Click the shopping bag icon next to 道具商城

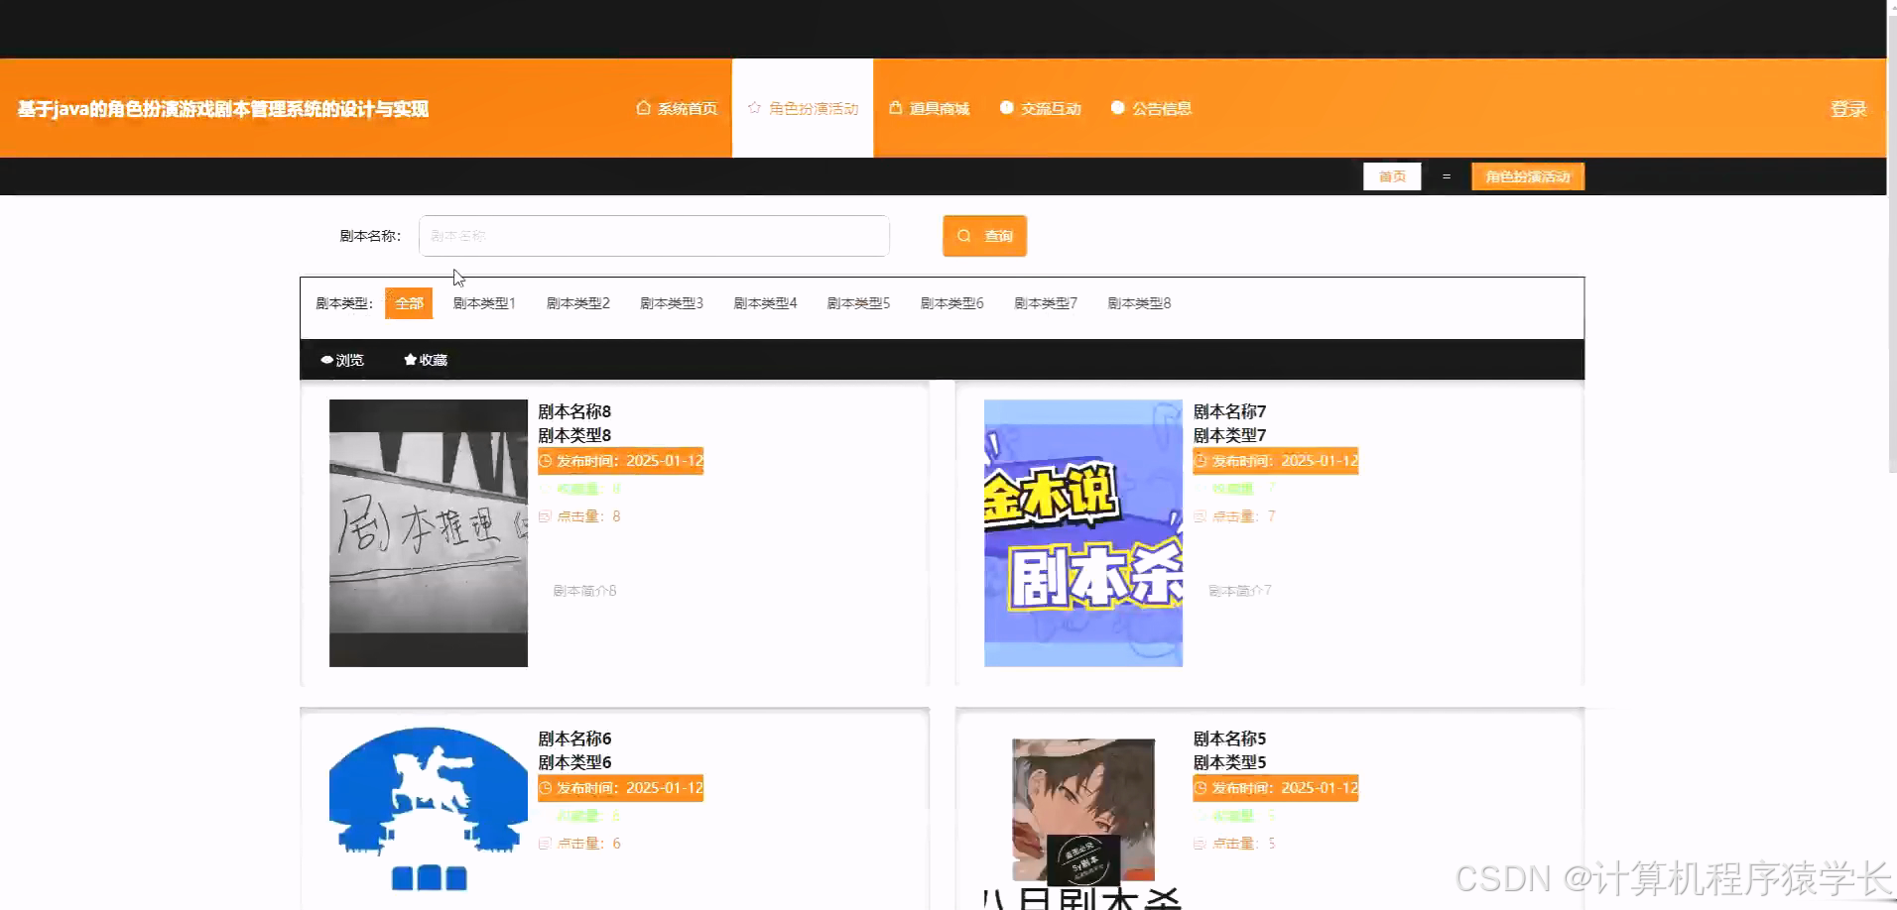coord(896,108)
